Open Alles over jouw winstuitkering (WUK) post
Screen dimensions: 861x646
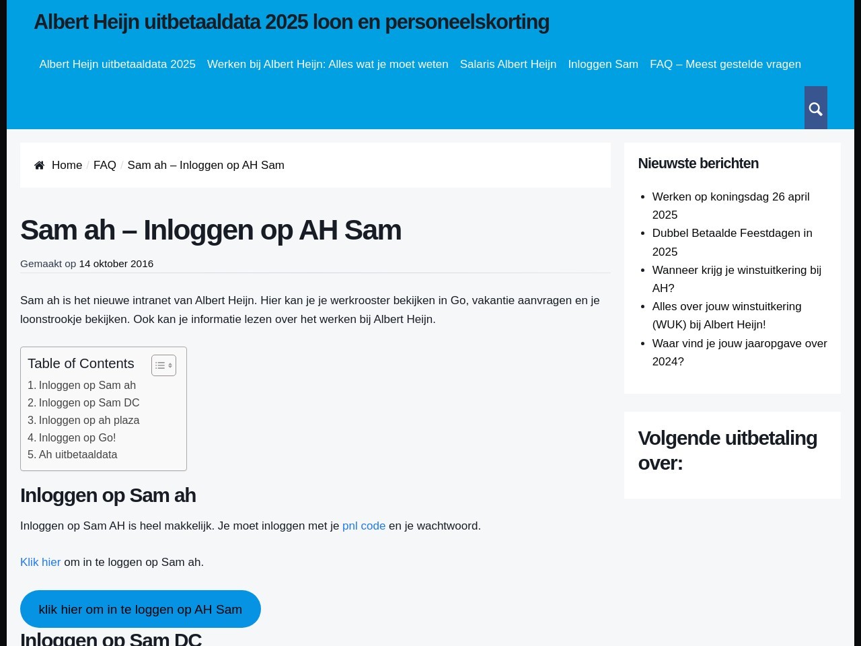pos(726,316)
